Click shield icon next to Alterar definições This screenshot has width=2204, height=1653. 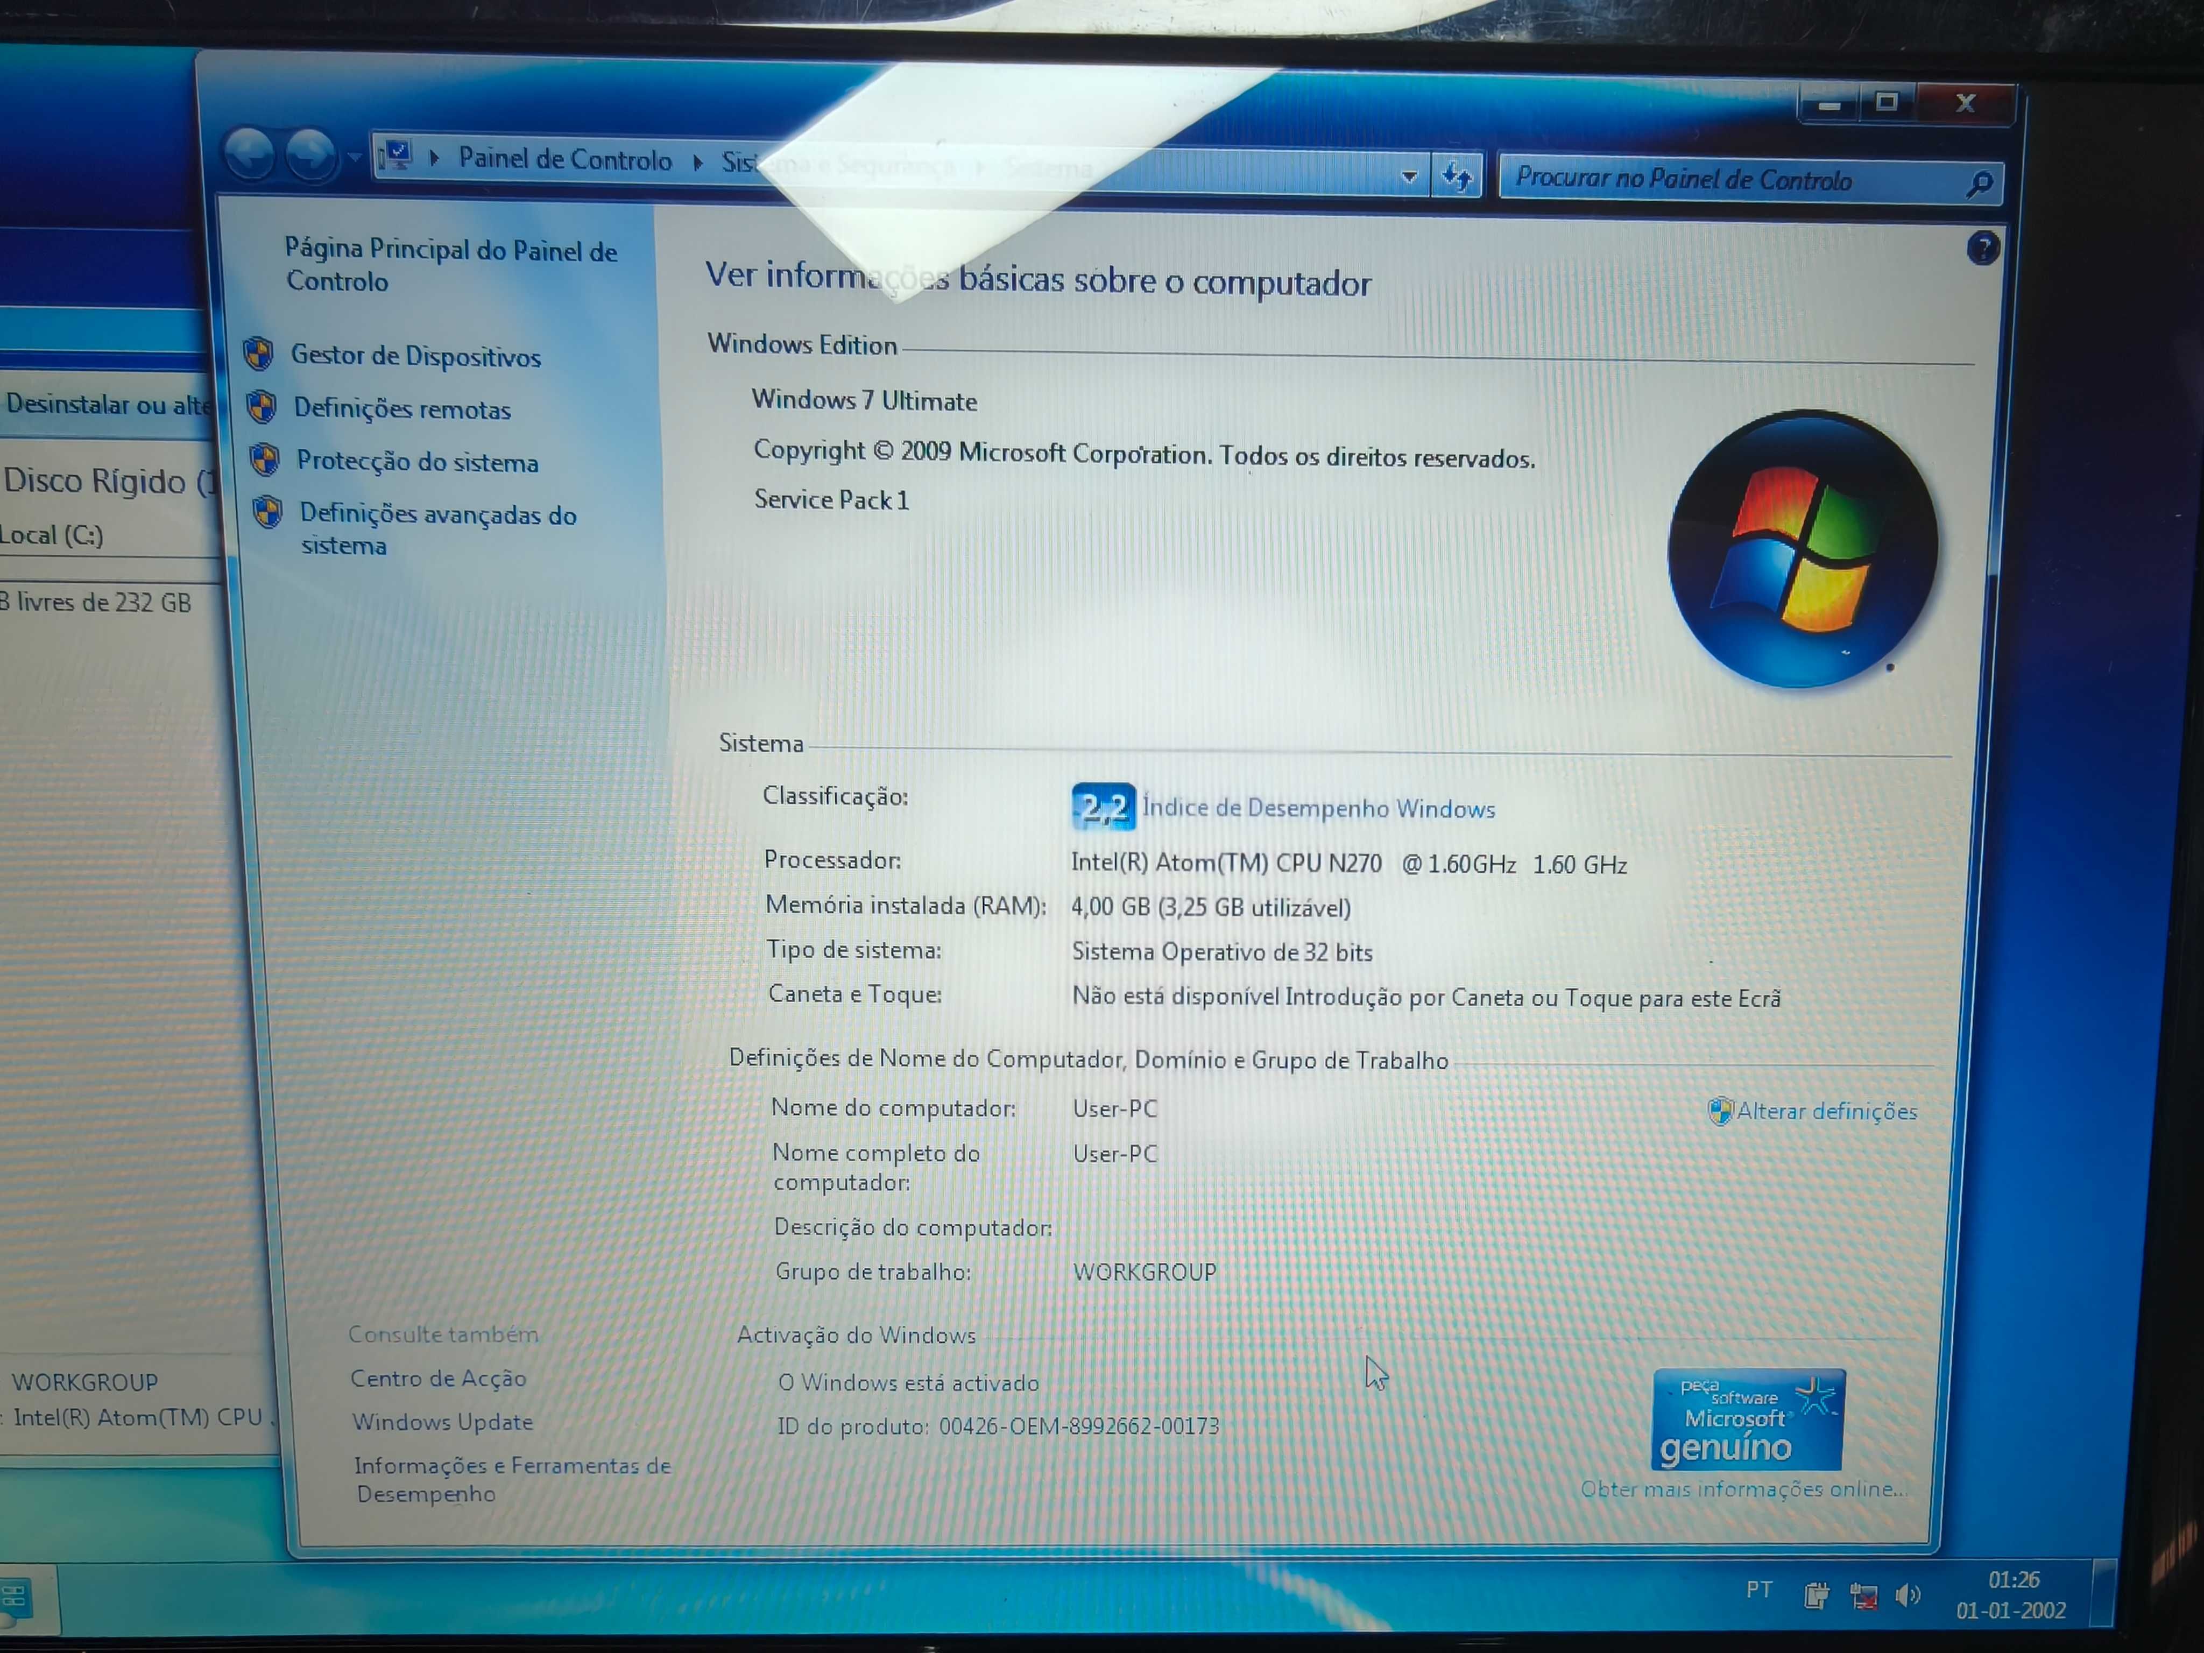pyautogui.click(x=1720, y=1110)
